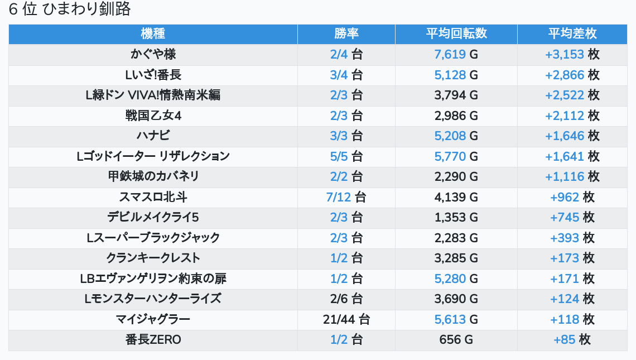Click Lゴッドイーター リザレクション machine name
The height and width of the screenshot is (360, 636).
(x=153, y=156)
